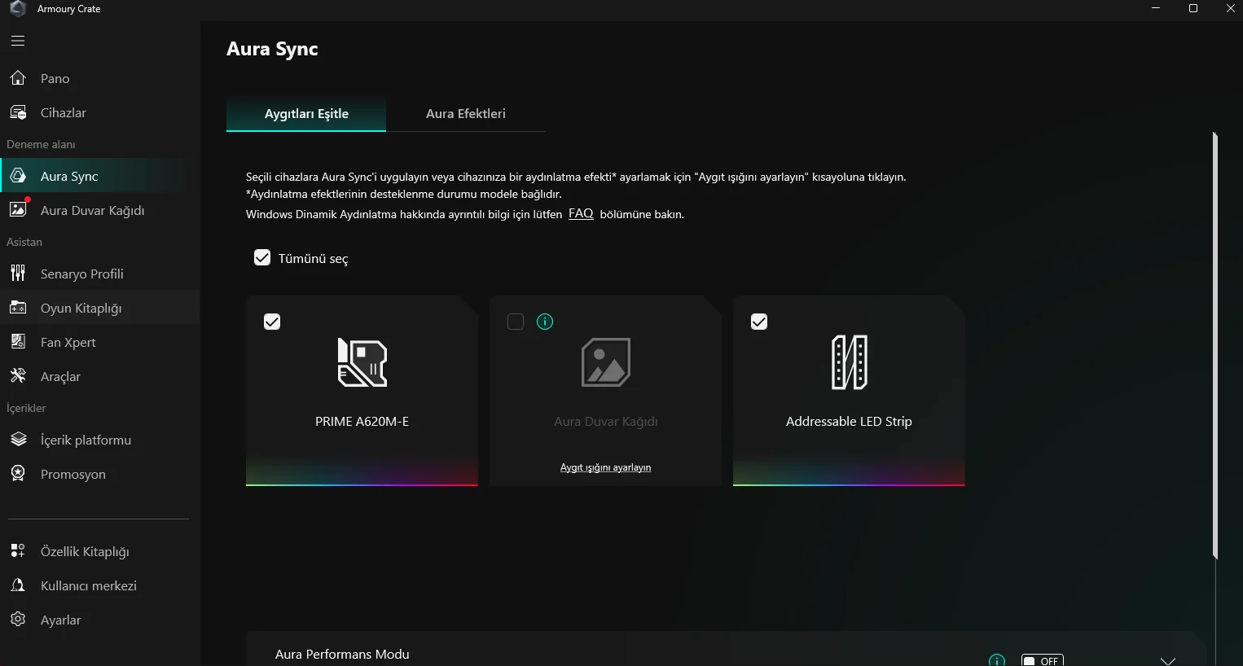This screenshot has height=666, width=1243.
Task: Close the Armoury Crate window
Action: (x=1230, y=8)
